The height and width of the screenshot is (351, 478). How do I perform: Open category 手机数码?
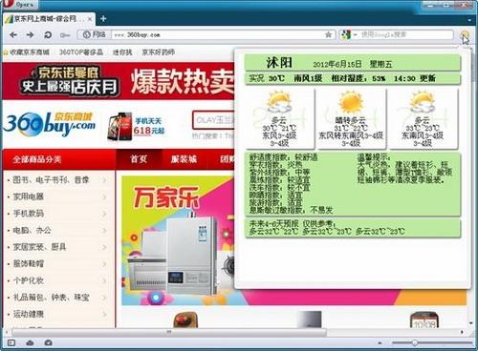(28, 214)
